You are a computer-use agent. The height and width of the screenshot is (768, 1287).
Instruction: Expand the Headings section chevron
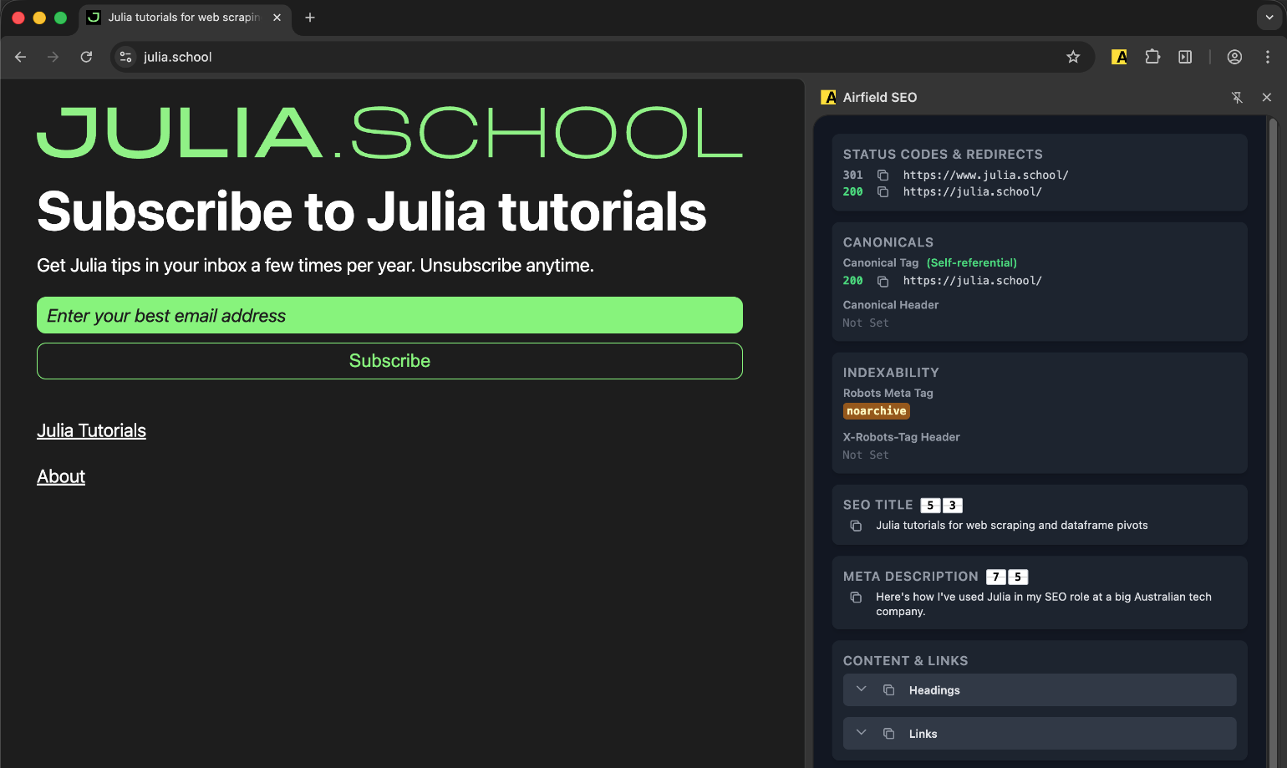pyautogui.click(x=862, y=689)
